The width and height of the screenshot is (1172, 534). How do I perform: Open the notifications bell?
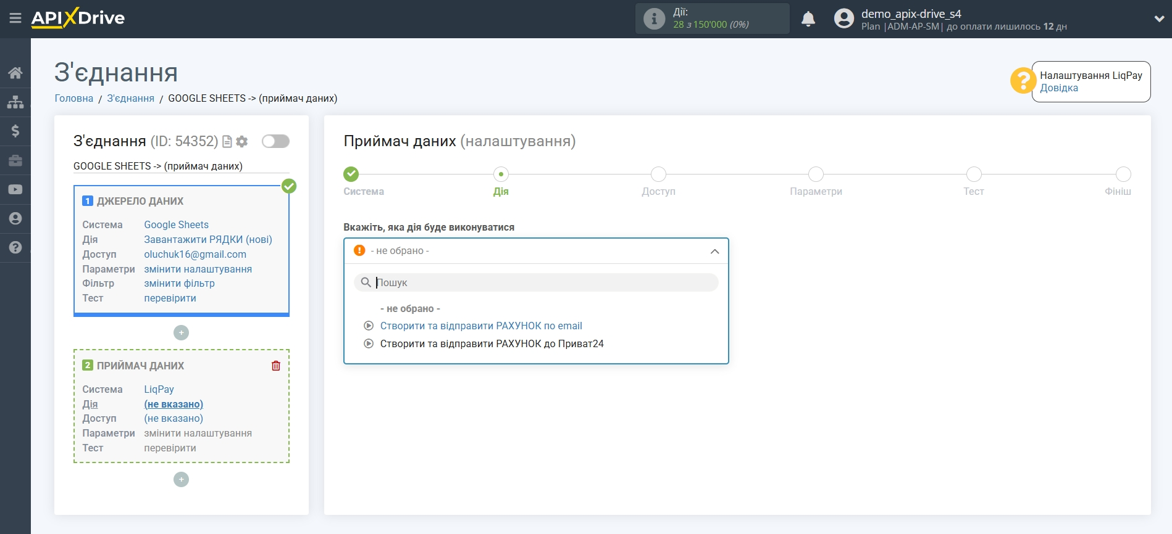click(x=808, y=19)
